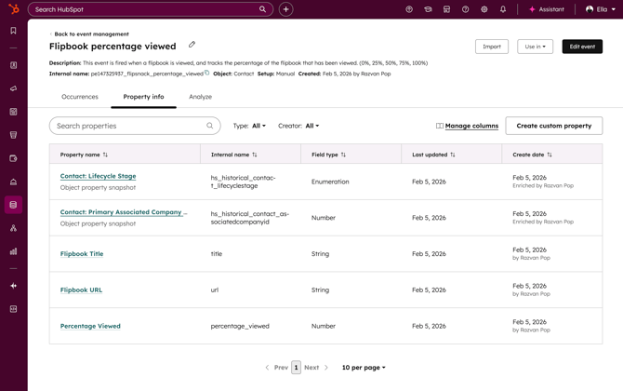This screenshot has height=391, width=623.
Task: Open the Academy graduation cap icon
Action: [x=428, y=9]
